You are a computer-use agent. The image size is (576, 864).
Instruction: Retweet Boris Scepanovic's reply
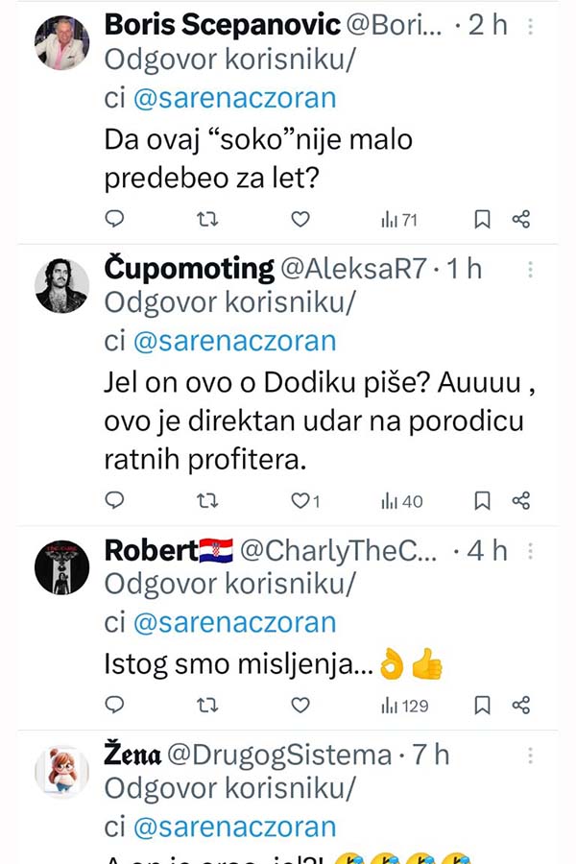[207, 220]
